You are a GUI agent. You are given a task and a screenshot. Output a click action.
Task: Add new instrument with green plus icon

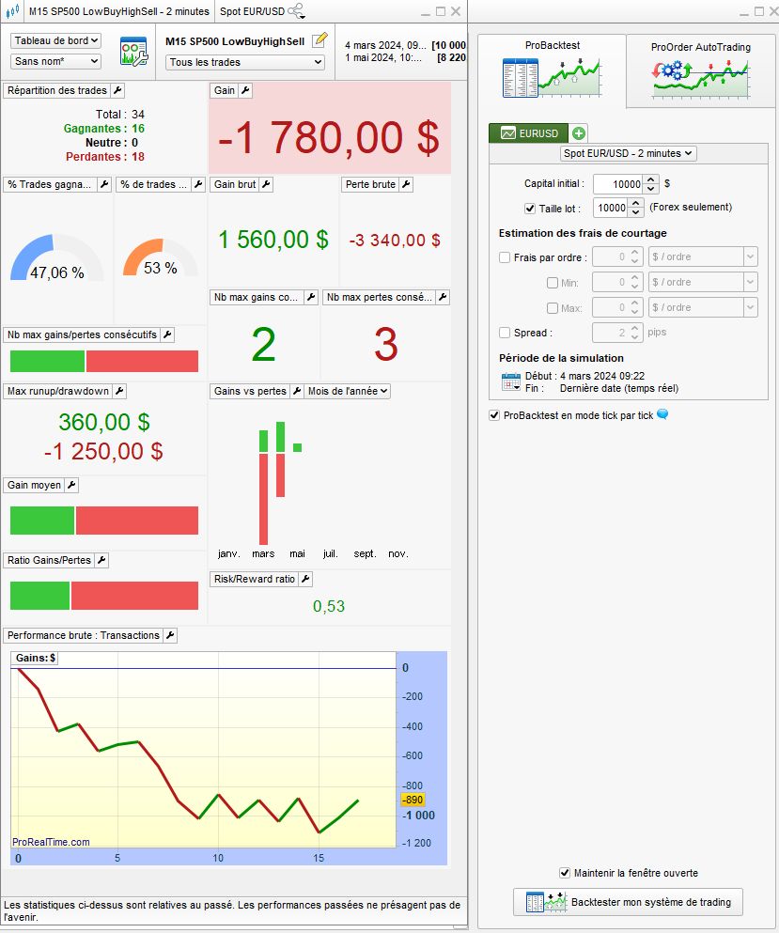click(x=579, y=133)
